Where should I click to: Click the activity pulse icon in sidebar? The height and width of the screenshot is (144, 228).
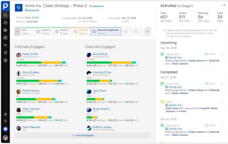(5, 45)
